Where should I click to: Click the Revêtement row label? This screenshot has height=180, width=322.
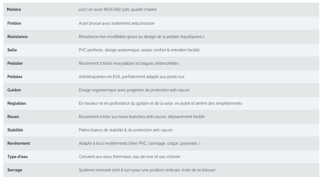tap(19, 143)
